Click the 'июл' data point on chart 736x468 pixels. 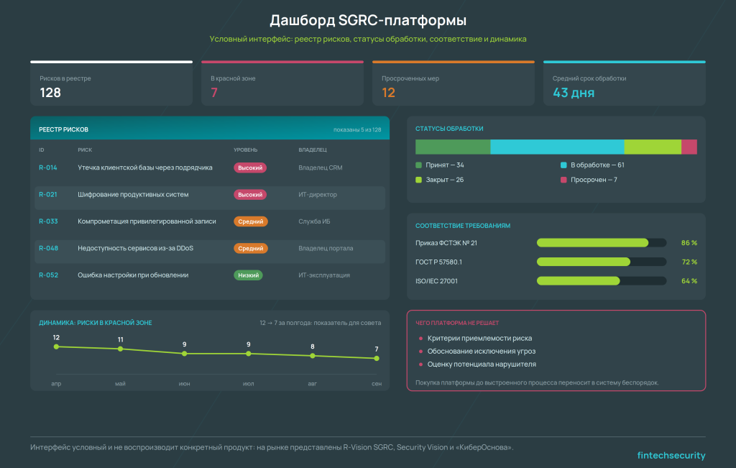click(x=248, y=354)
